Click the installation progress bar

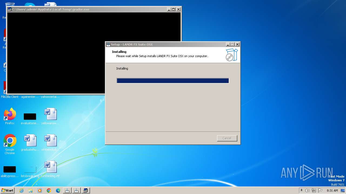pos(173,81)
